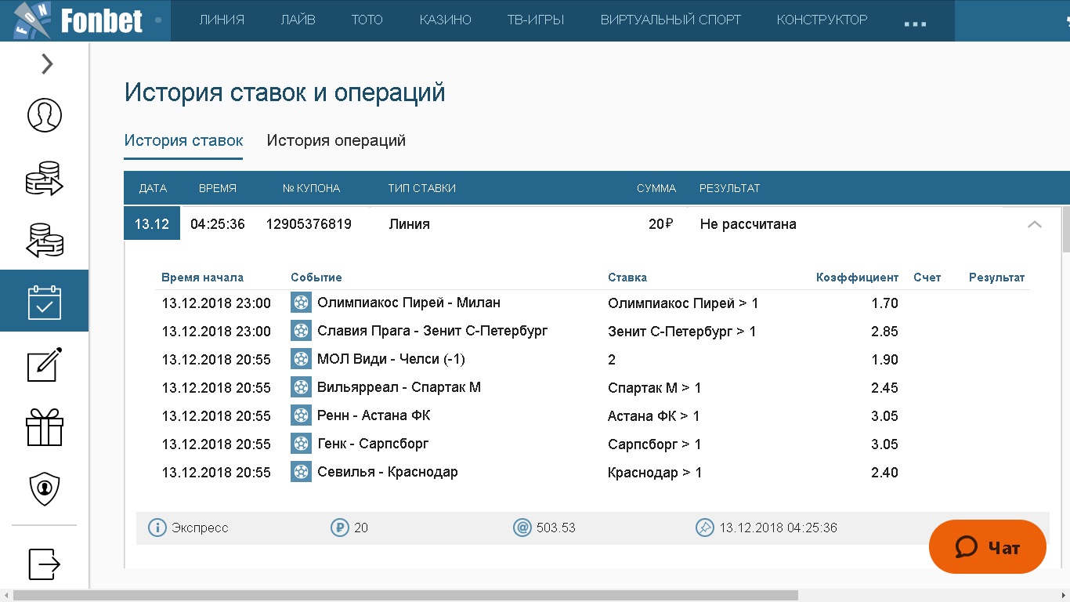Collapse coupon 12905376819 details chevron
The height and width of the screenshot is (602, 1070).
tap(1034, 224)
